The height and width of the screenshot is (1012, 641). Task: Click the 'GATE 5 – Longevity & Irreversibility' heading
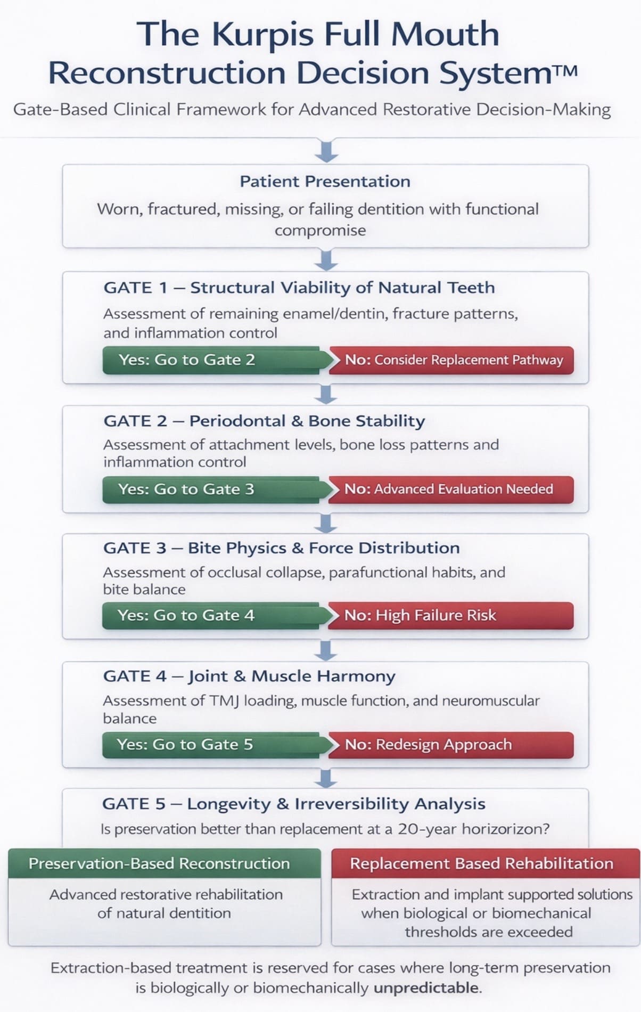tap(293, 804)
